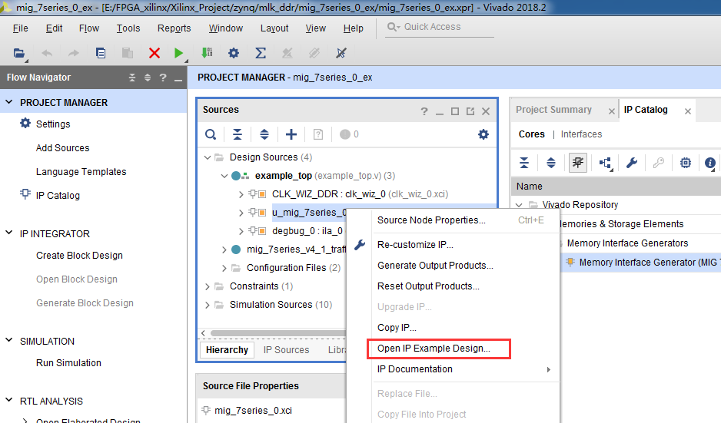The height and width of the screenshot is (423, 721).
Task: Click Create Block Design link
Action: click(x=79, y=256)
